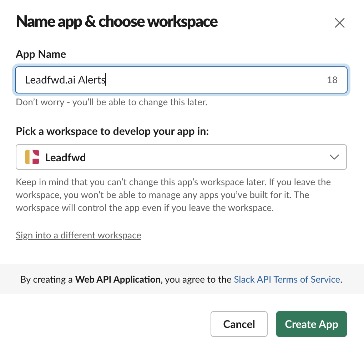
Task: Click the App Name field label
Action: 41,54
